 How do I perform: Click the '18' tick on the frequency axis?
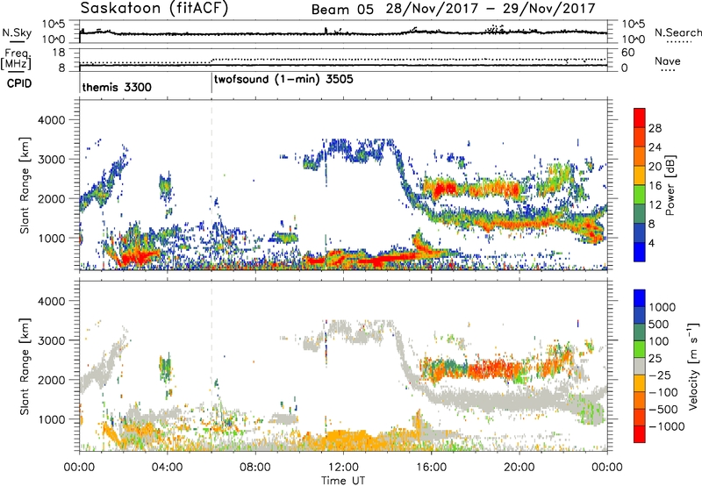(x=58, y=53)
